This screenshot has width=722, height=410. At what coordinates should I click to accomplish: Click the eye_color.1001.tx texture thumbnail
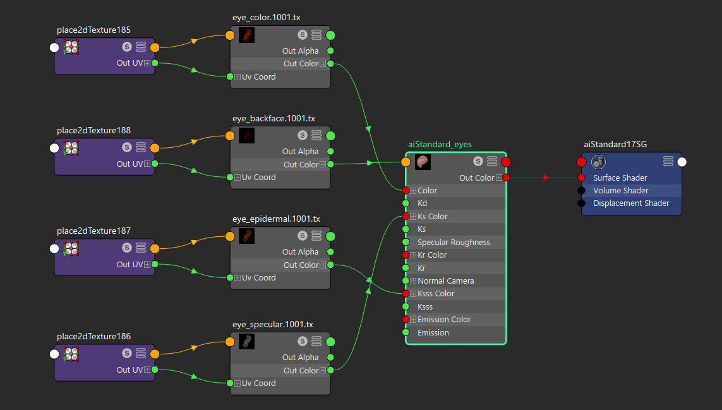[x=246, y=35]
